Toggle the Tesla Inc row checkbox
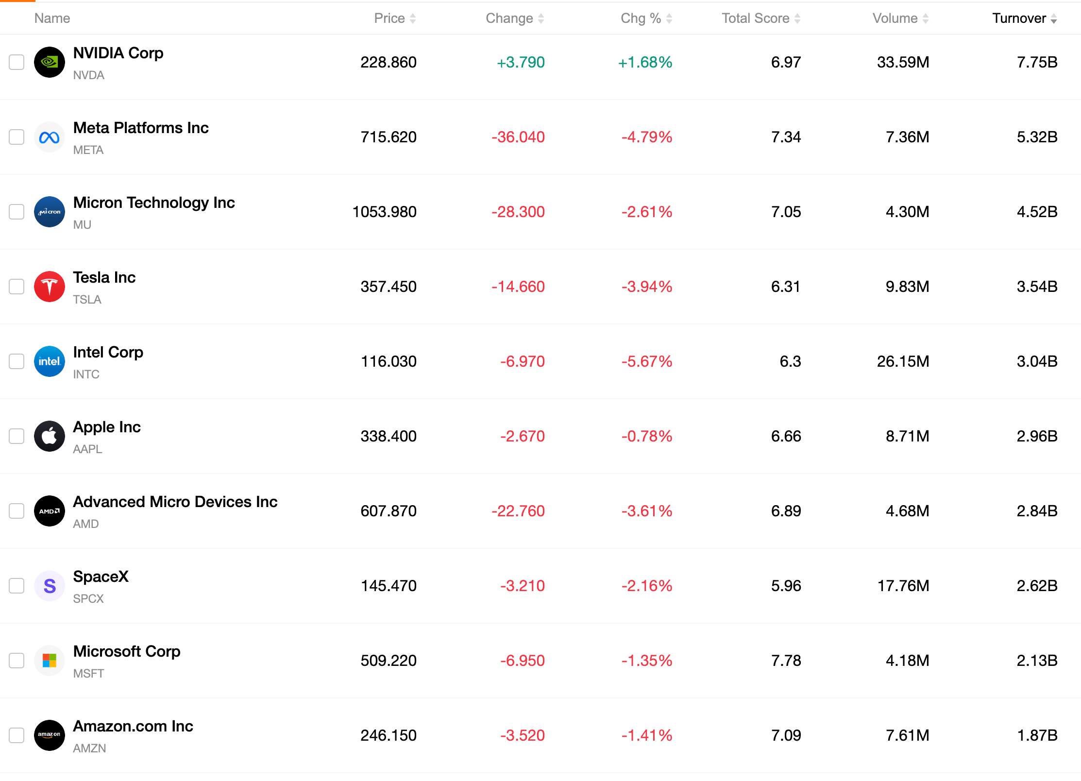The image size is (1081, 781). pyautogui.click(x=17, y=287)
